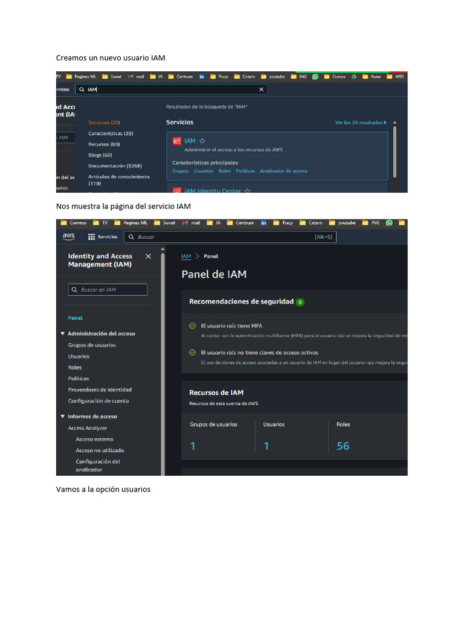Click the red IAM service icon
Viewport: 464px width, 619px height.
click(x=177, y=141)
